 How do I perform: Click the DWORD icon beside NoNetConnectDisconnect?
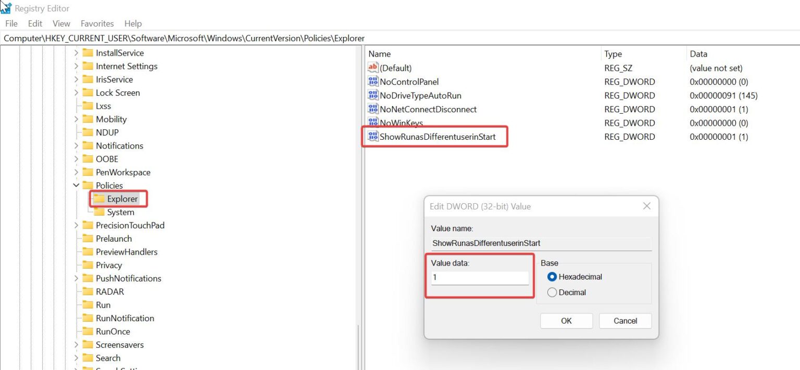[x=373, y=109]
